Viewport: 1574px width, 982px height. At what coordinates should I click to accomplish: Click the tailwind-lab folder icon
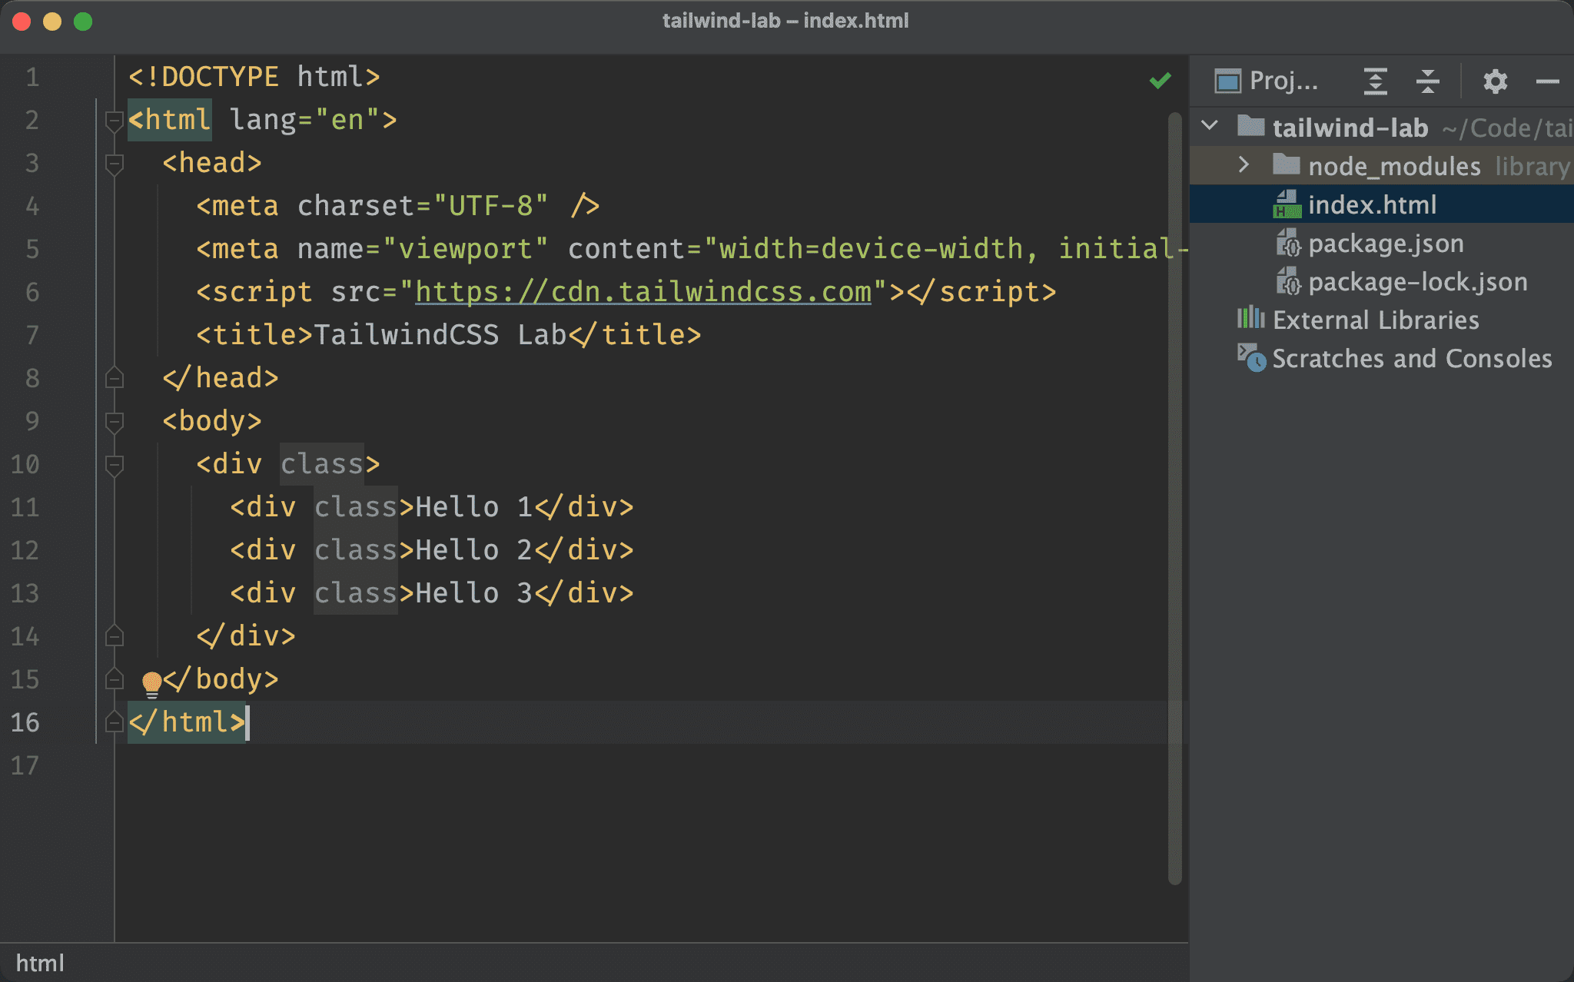(1250, 125)
